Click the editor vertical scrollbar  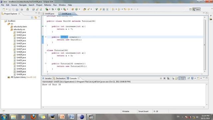[205, 45]
